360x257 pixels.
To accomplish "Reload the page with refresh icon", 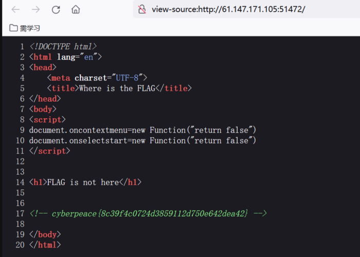I will 56,9.
